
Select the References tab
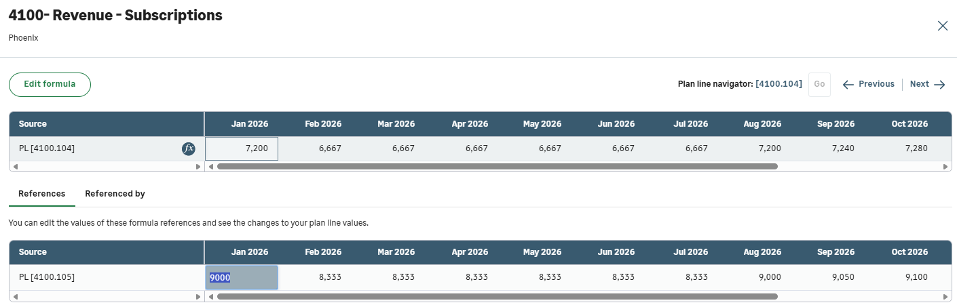(x=41, y=194)
